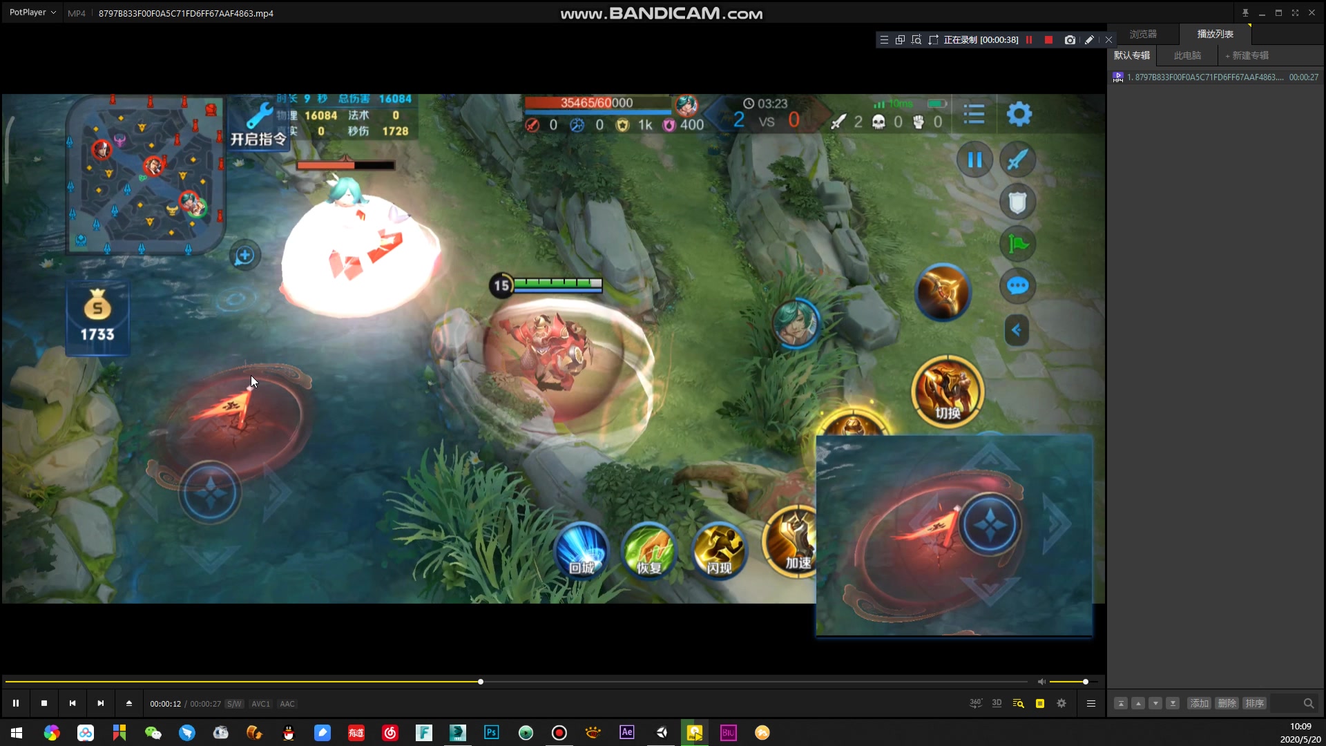Toggle 3D video mode
This screenshot has height=746, width=1326.
[997, 703]
